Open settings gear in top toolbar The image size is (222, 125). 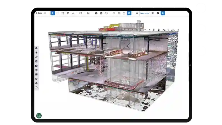(158, 13)
